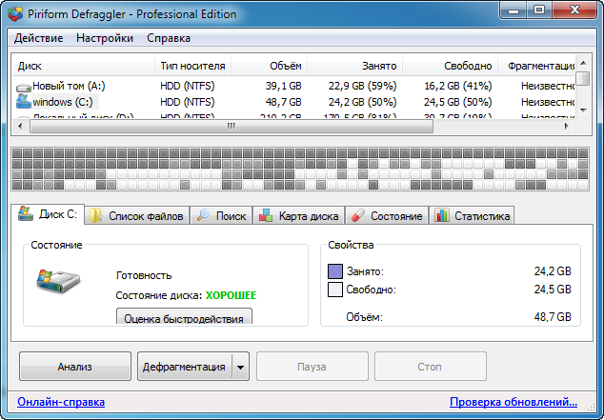Click the drive icon for Новый том (A:)
This screenshot has width=604, height=420.
24,88
